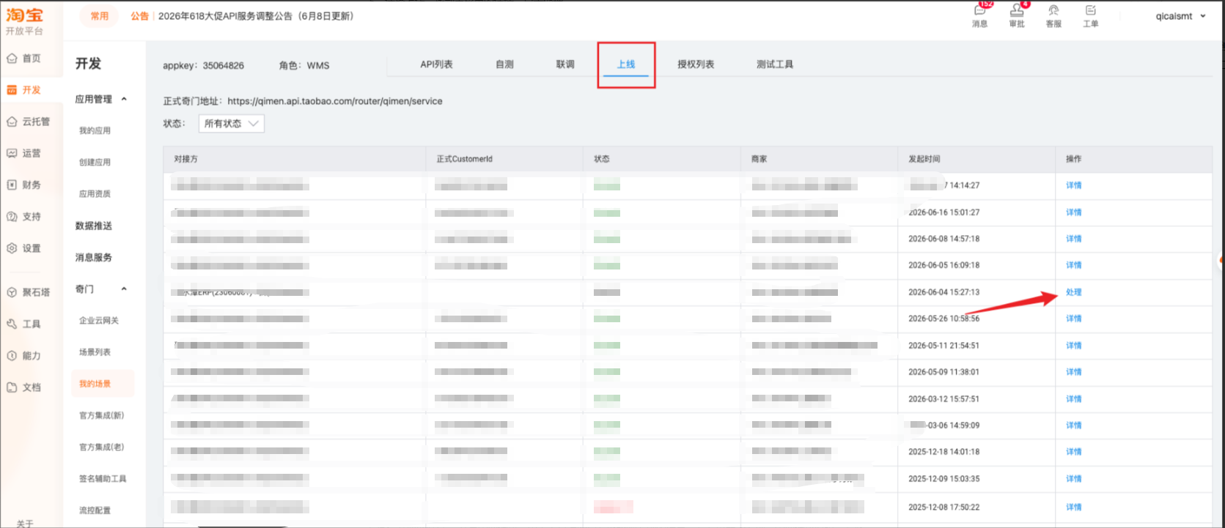This screenshot has height=528, width=1225.
Task: Open 详情 for 2026-05-11 21:54:51 row
Action: (x=1074, y=346)
